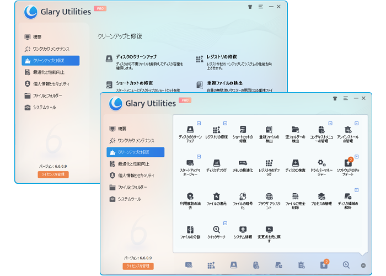Open プロセスの管理 tool
This screenshot has width=386, height=276.
321,199
